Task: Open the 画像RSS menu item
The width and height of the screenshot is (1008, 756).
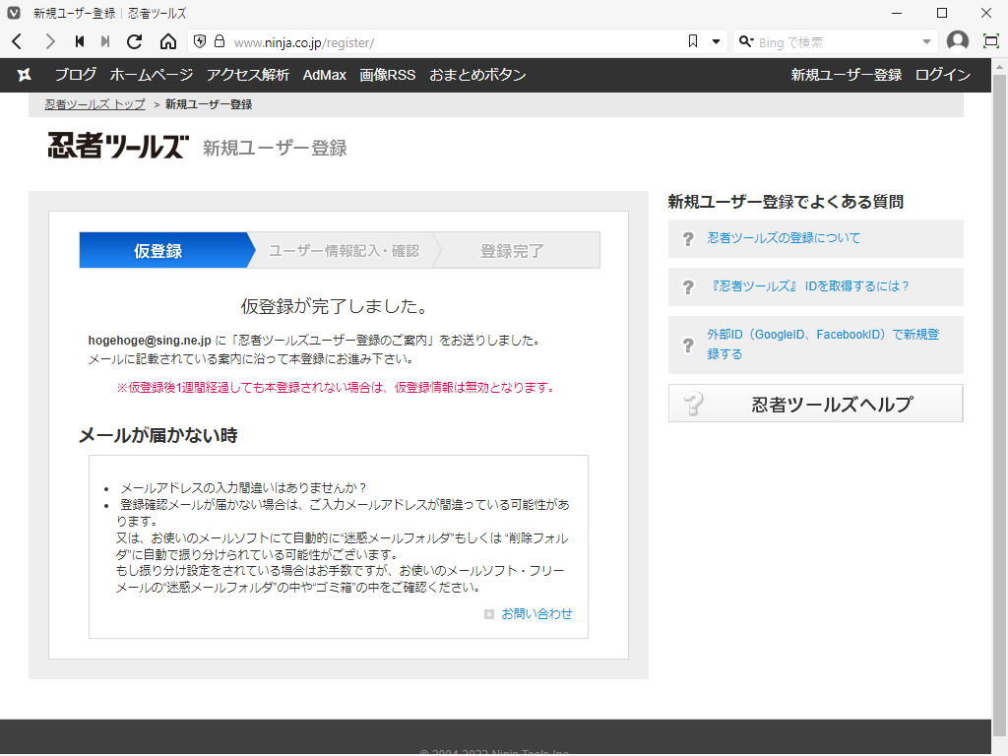Action: pos(388,75)
